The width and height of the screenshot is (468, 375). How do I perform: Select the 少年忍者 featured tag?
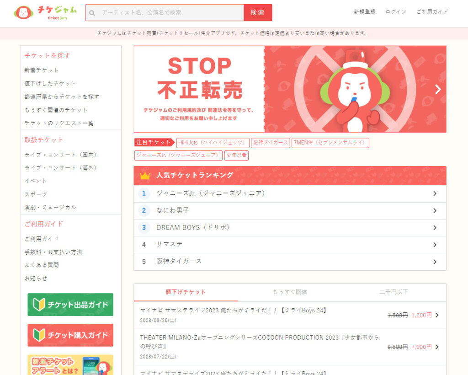pos(236,155)
